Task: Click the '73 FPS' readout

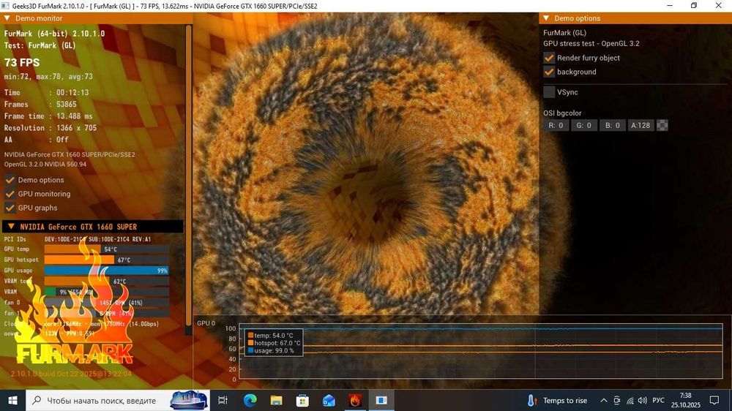Action: click(22, 62)
